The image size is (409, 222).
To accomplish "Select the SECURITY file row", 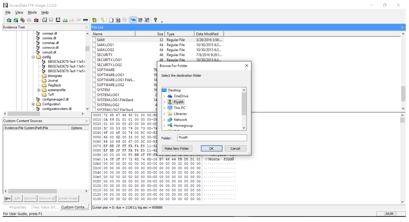I will (x=157, y=55).
